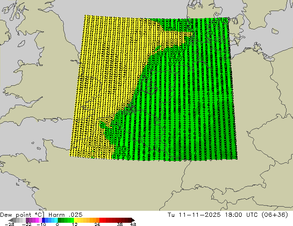Click the 26 legend label

click(x=97, y=224)
